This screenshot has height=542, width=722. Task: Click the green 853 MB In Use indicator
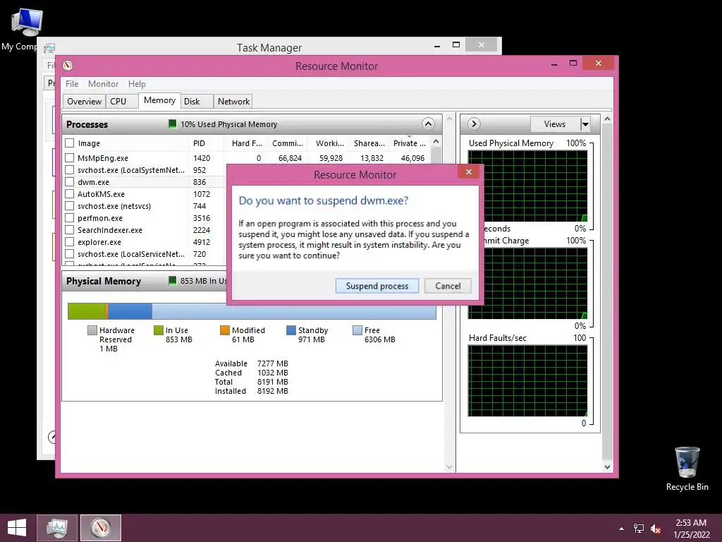(x=172, y=281)
